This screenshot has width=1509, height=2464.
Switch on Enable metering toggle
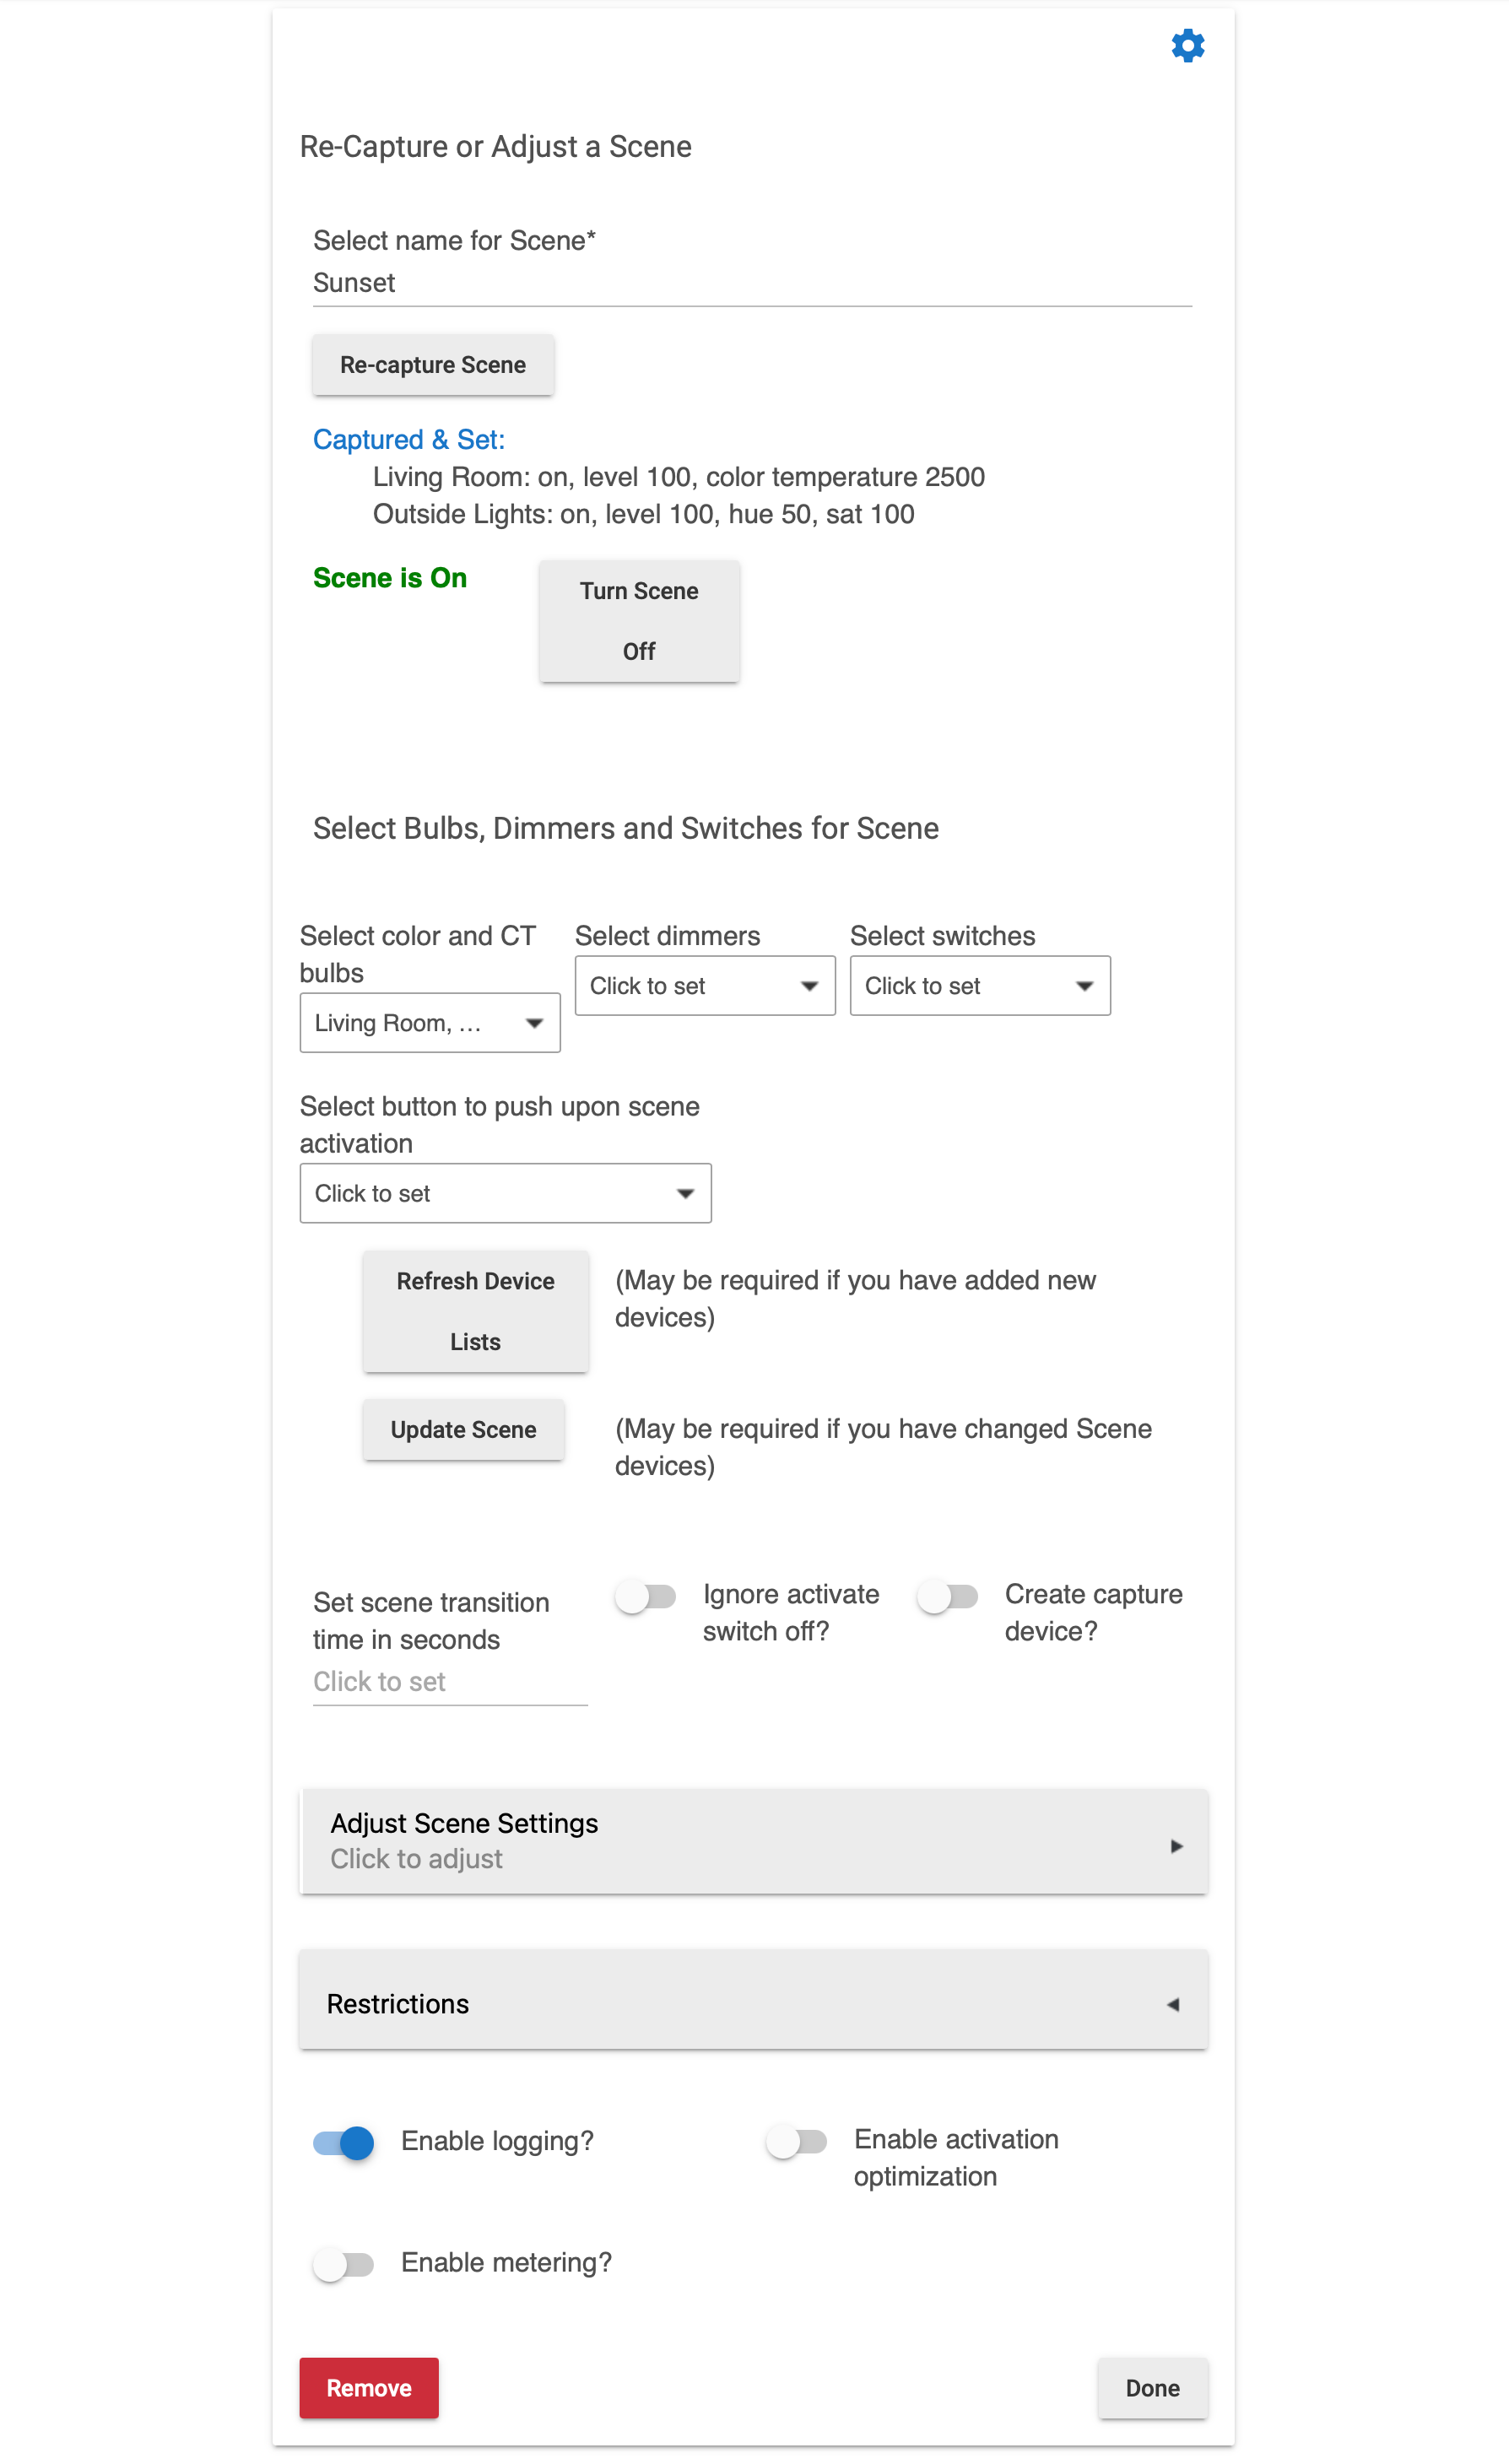click(343, 2264)
